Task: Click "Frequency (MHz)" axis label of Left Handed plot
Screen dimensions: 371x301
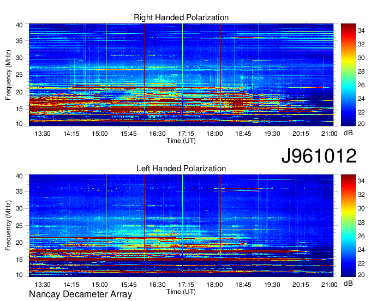Action: pos(8,226)
